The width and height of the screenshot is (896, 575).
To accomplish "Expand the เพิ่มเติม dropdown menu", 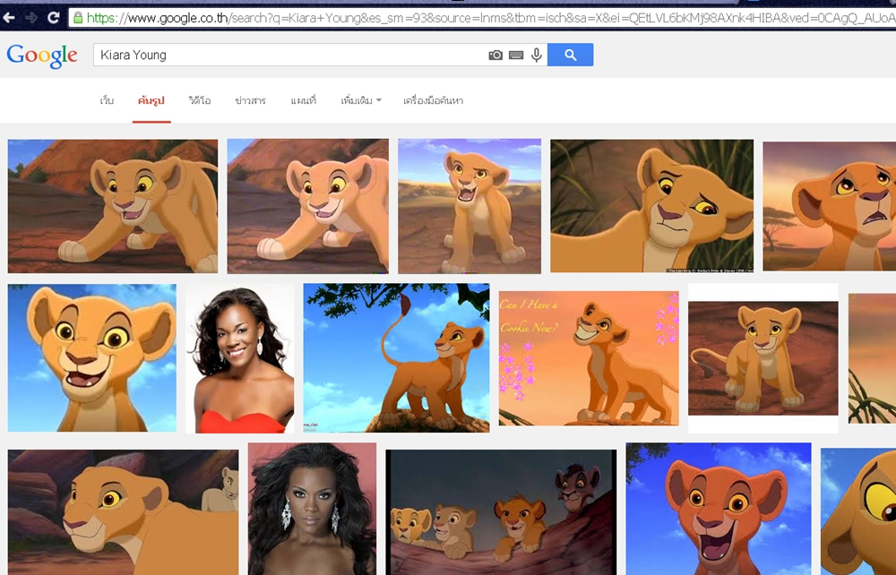I will (360, 100).
